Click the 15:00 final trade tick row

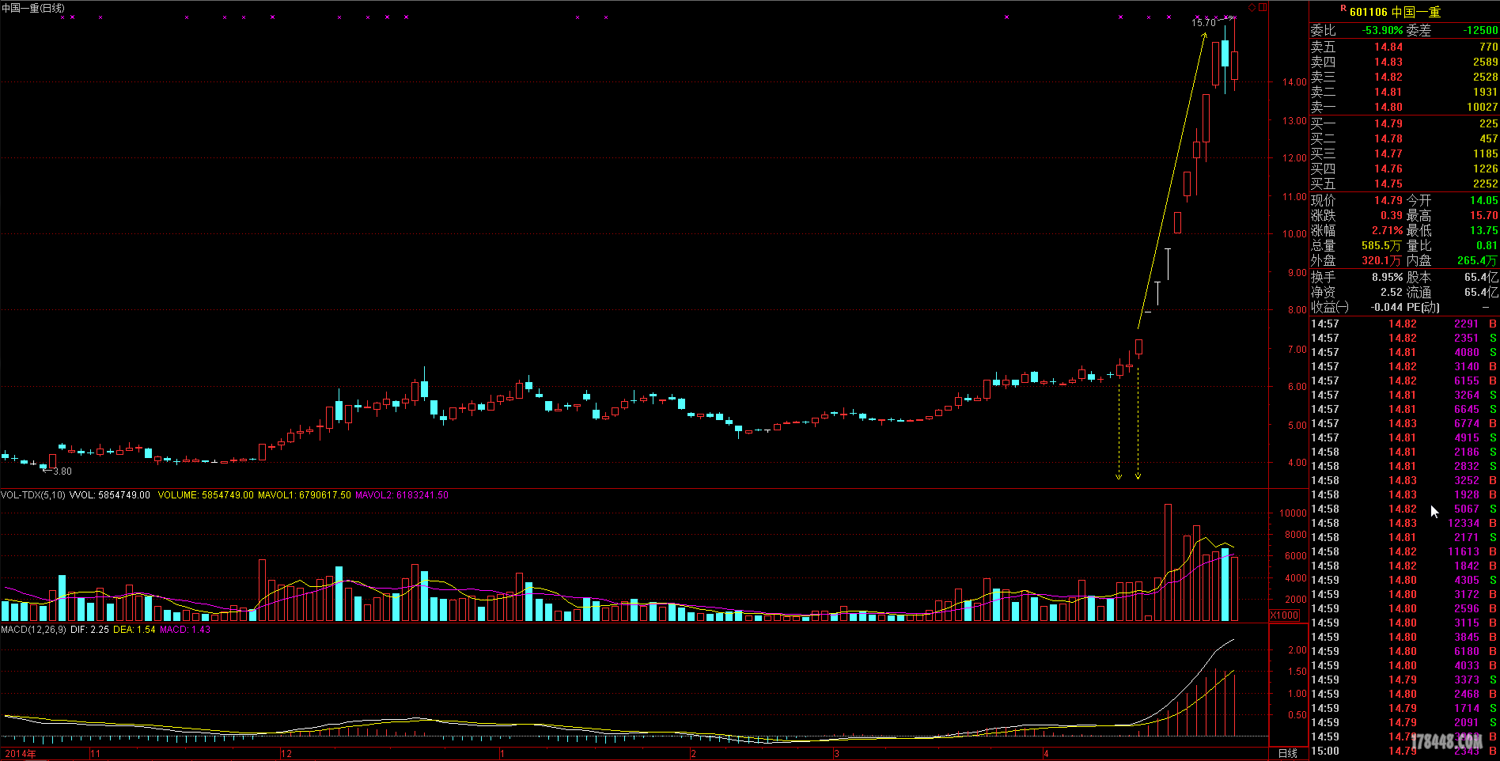[x=1403, y=751]
